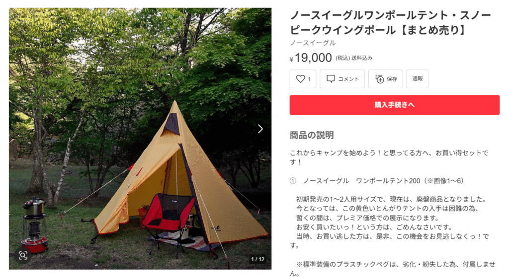Click the 保存 label
The height and width of the screenshot is (277, 509).
point(392,79)
